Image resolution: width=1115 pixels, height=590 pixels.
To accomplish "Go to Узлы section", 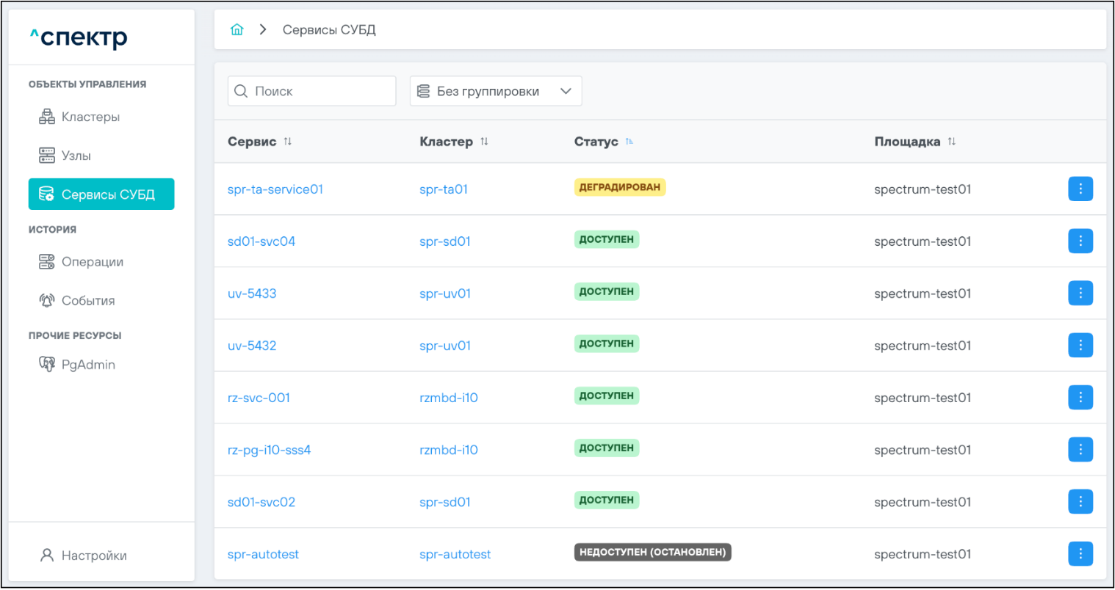I will tap(76, 156).
